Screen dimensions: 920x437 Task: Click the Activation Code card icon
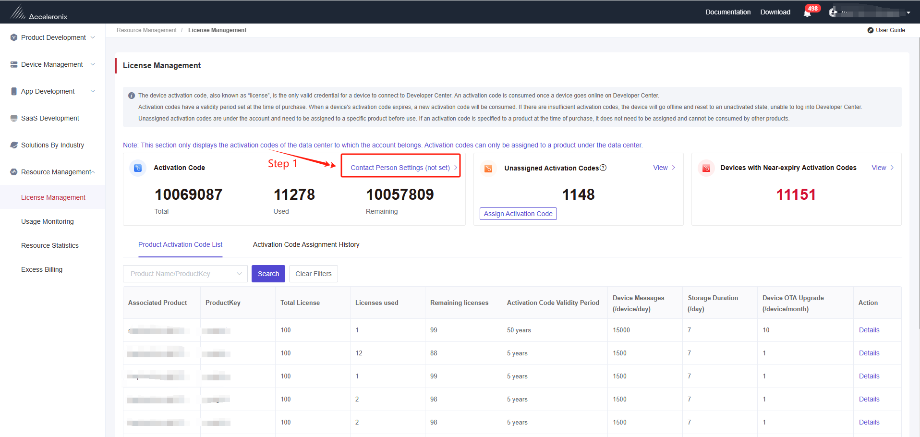click(138, 168)
